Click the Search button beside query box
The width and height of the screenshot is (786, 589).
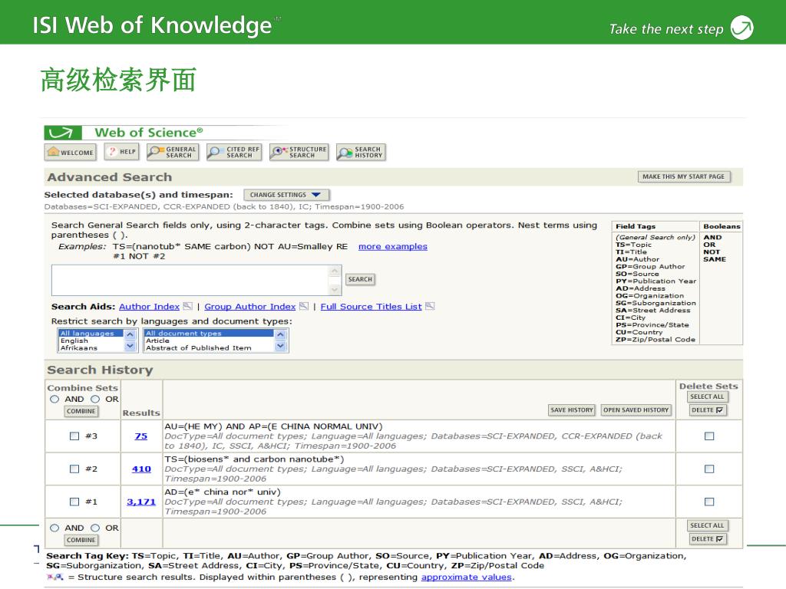coord(360,279)
